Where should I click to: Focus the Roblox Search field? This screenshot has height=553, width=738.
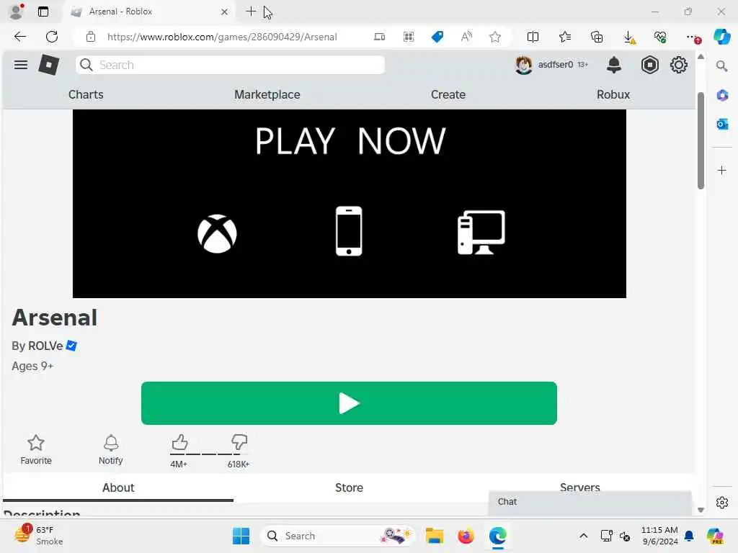pos(230,65)
